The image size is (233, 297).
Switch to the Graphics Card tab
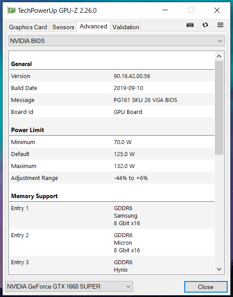coord(28,27)
